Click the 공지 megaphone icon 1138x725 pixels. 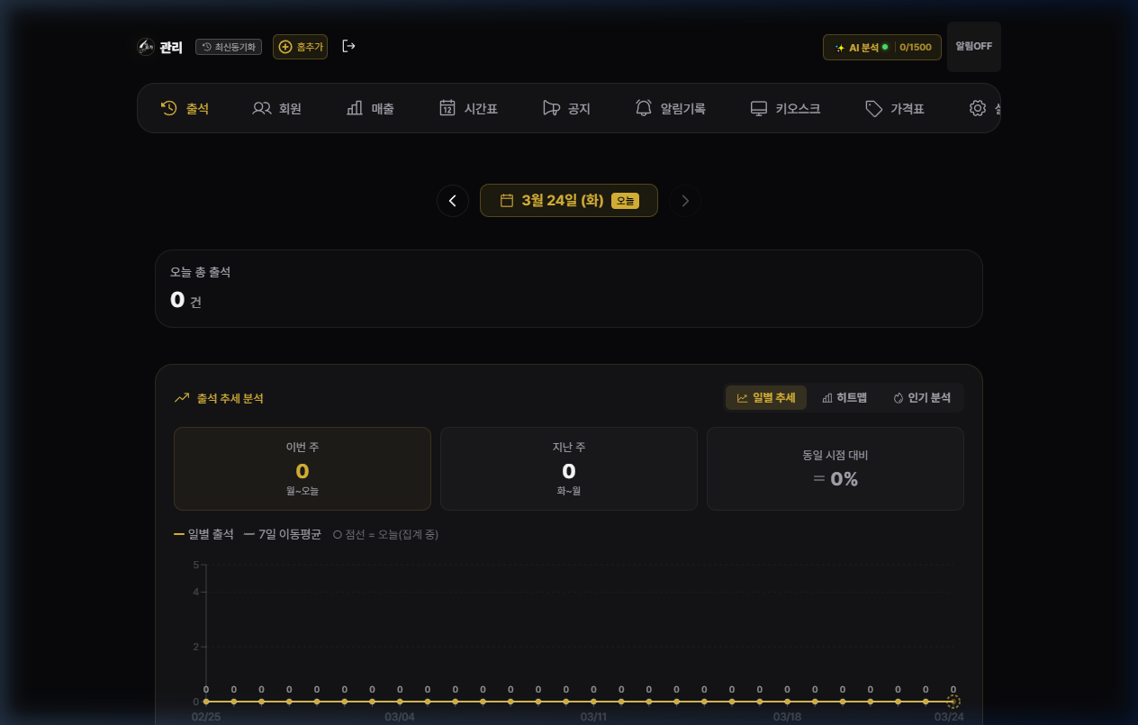tap(551, 108)
